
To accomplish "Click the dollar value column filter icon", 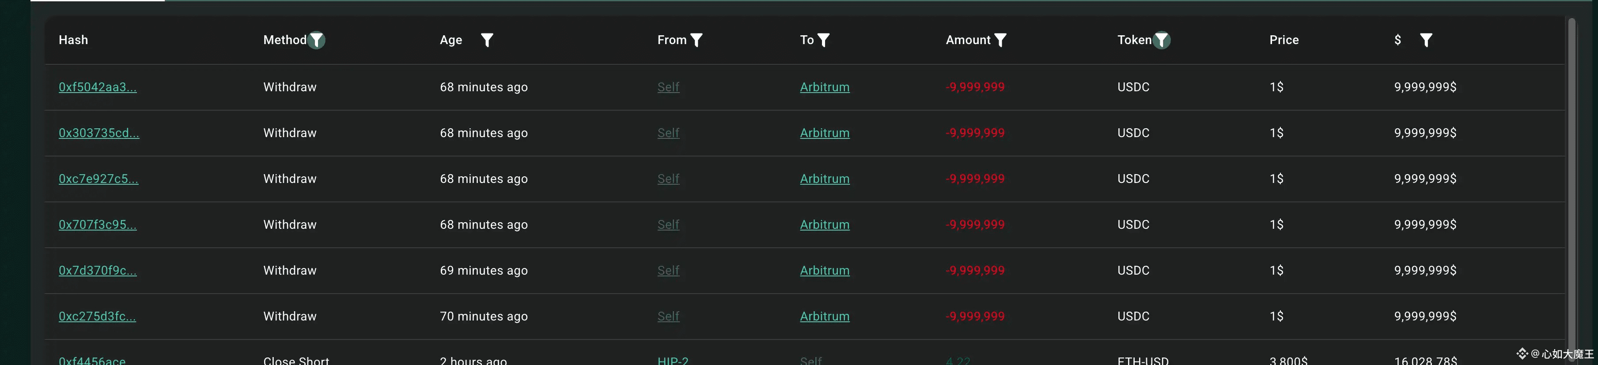I will 1426,40.
